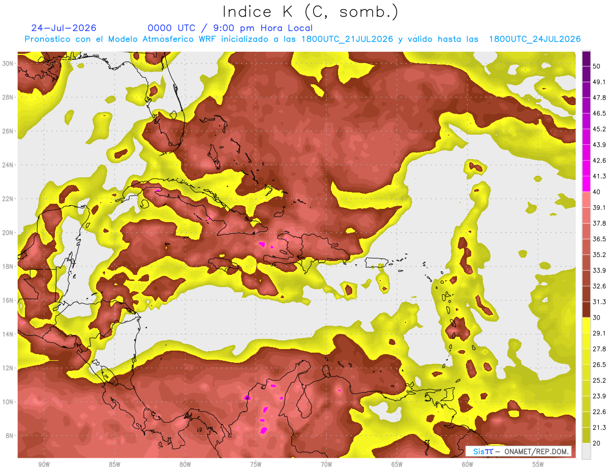Click the '60W' longitude axis label
The image size is (610, 471).
click(468, 464)
